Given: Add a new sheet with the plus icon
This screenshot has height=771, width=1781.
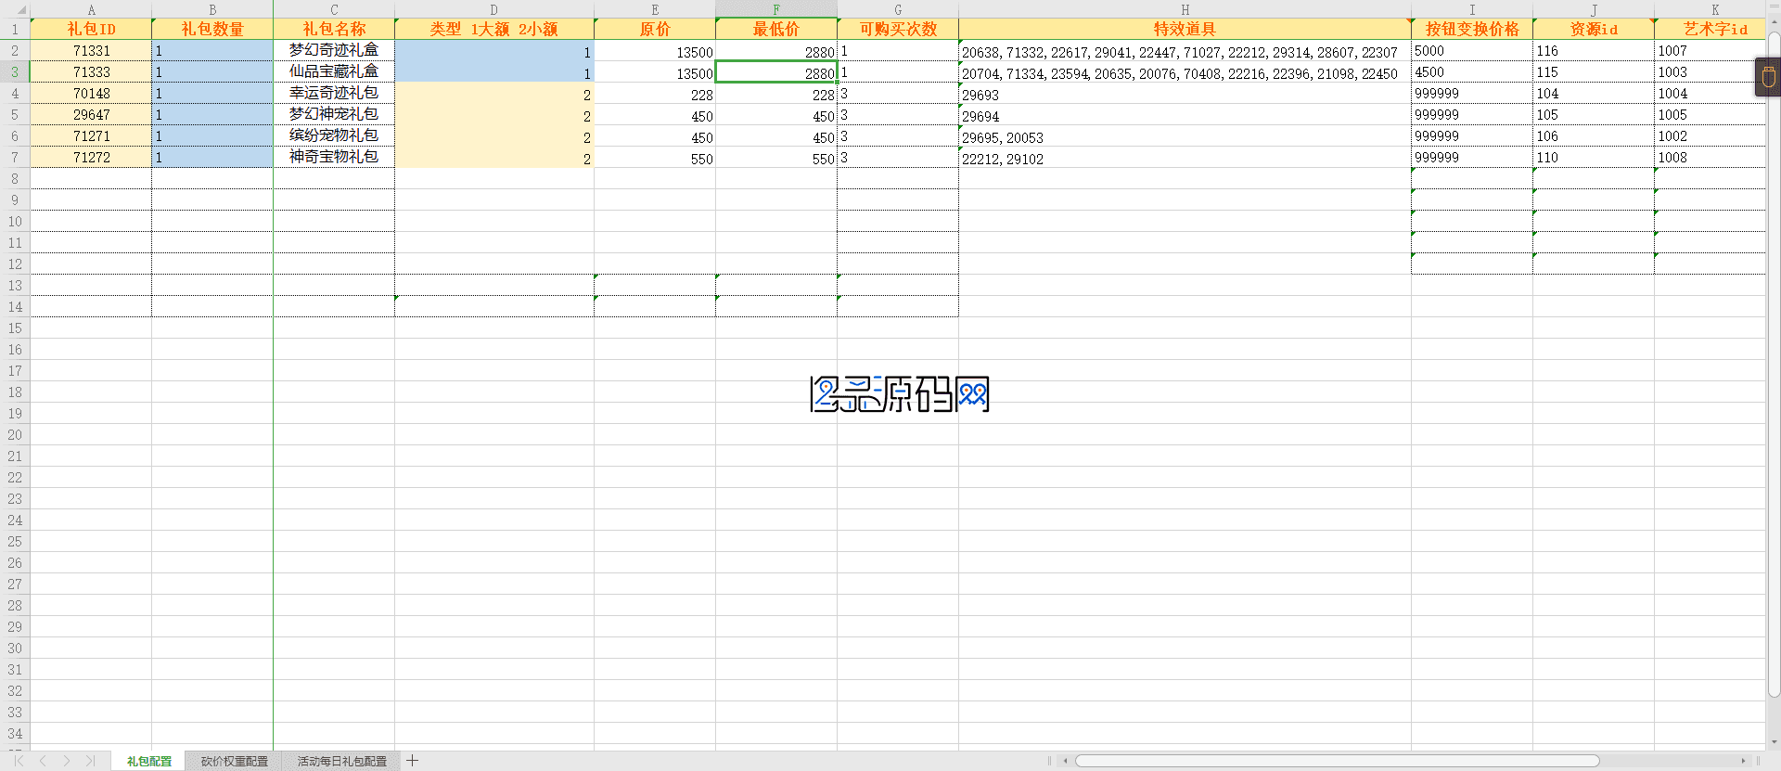Looking at the screenshot, I should [413, 761].
